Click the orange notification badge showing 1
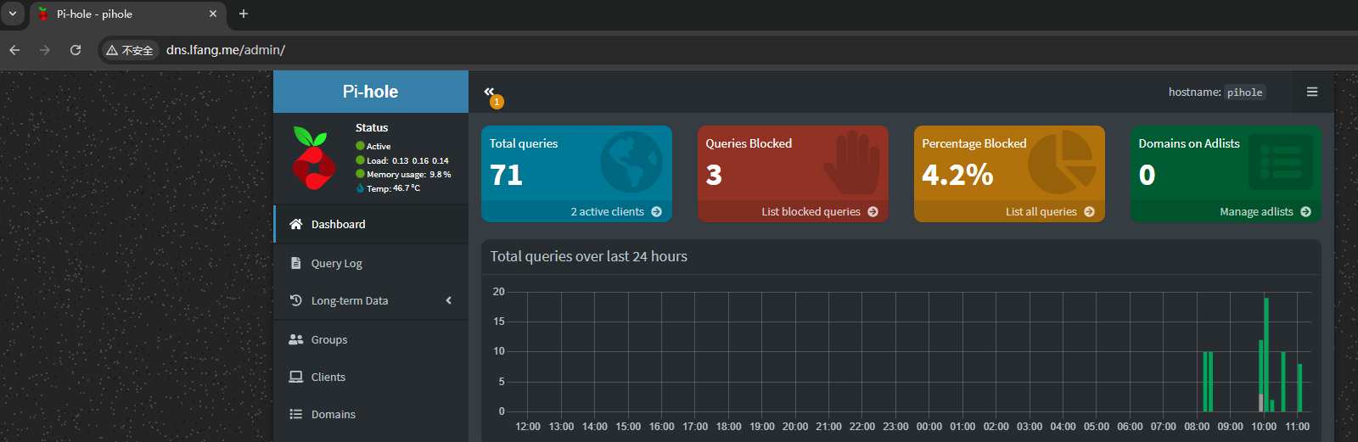This screenshot has height=442, width=1358. point(497,102)
